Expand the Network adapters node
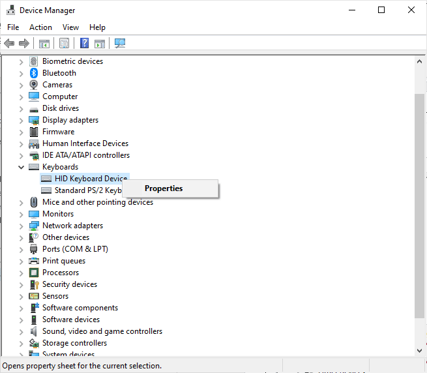This screenshot has width=427, height=373. [22, 226]
